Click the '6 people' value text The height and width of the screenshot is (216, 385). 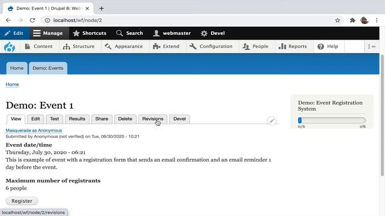[x=16, y=188]
